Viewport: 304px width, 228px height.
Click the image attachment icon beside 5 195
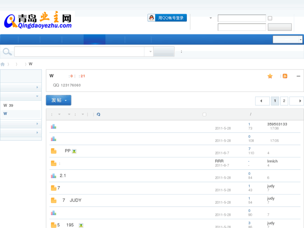[81, 225]
